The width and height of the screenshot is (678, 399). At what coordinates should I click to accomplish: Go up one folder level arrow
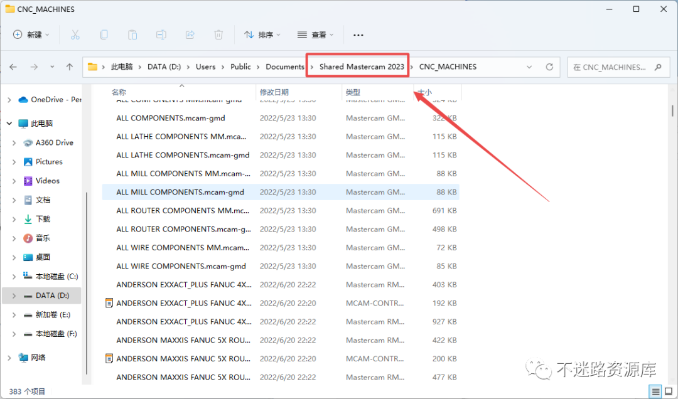(x=70, y=67)
